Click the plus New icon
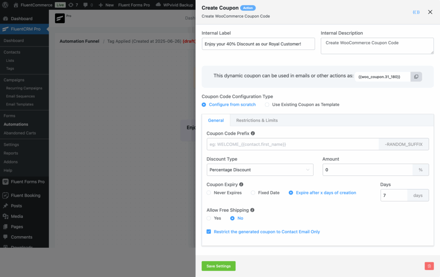Screen dimensions: 440x277 click(101, 5)
